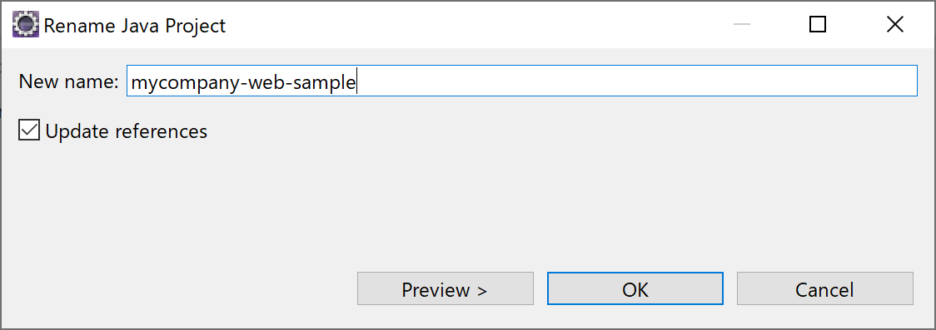This screenshot has height=330, width=936.
Task: Uncheck the Update references checkbox
Action: point(28,131)
